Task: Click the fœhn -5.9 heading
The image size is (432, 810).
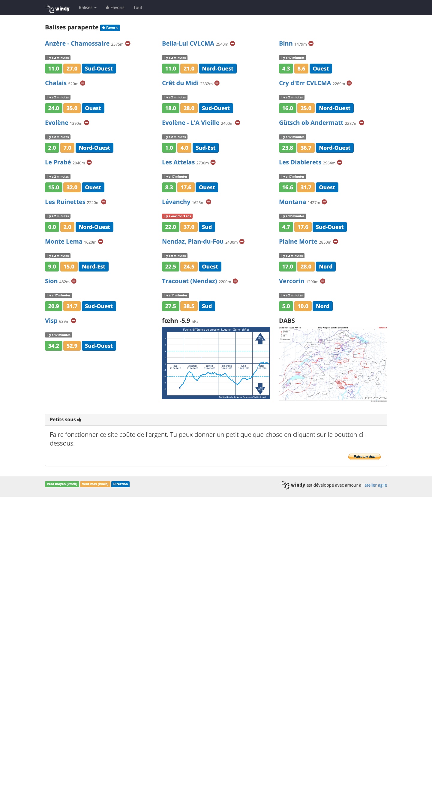Action: pos(180,321)
